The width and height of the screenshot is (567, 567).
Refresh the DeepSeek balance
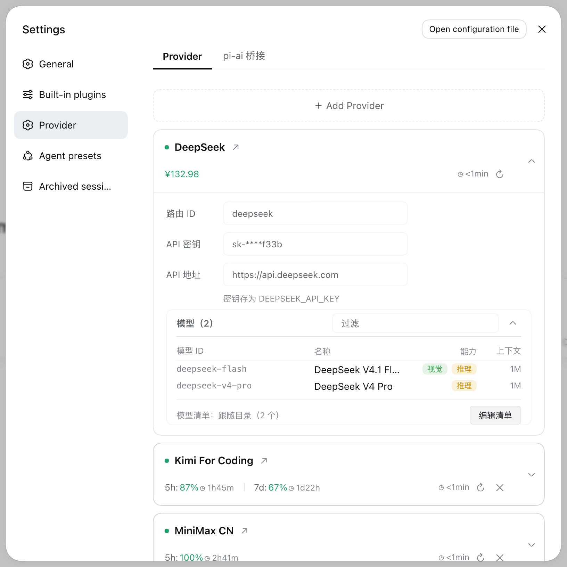tap(500, 174)
